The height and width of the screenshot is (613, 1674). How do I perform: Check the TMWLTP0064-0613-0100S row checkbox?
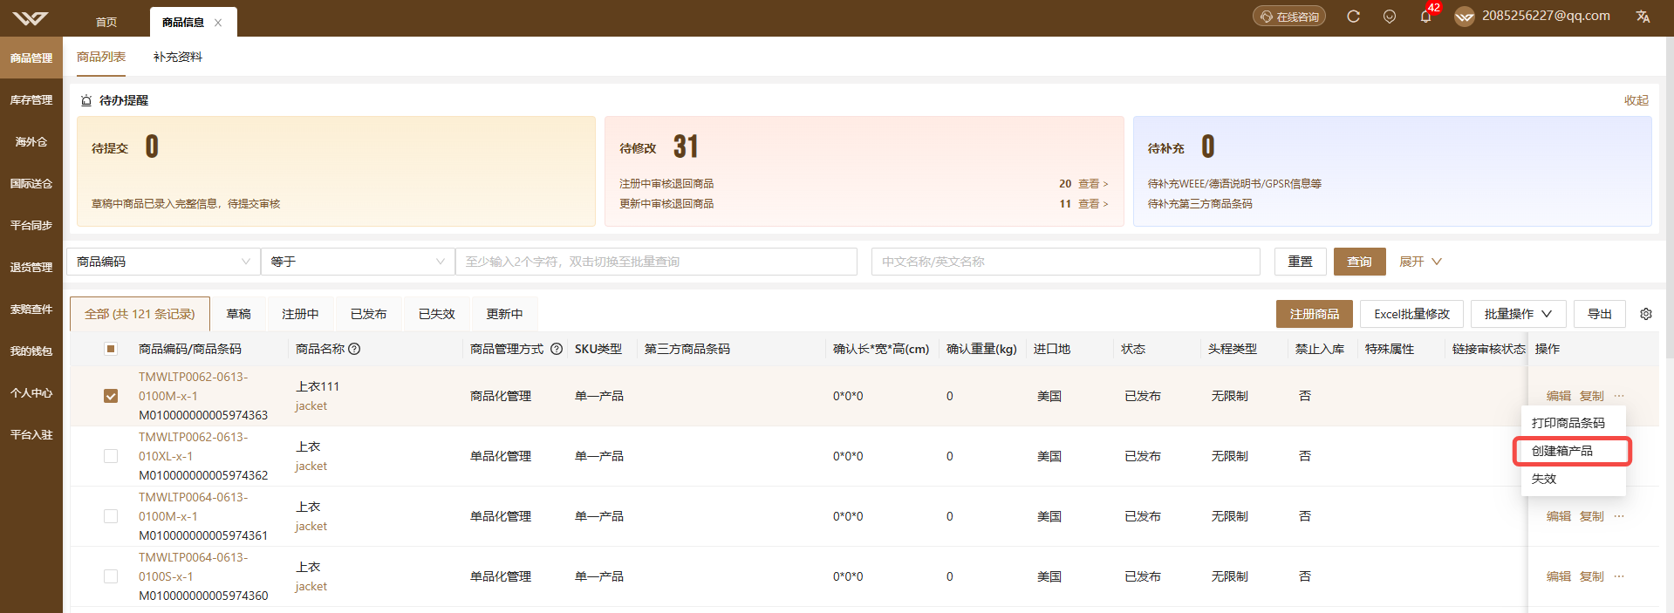(111, 576)
